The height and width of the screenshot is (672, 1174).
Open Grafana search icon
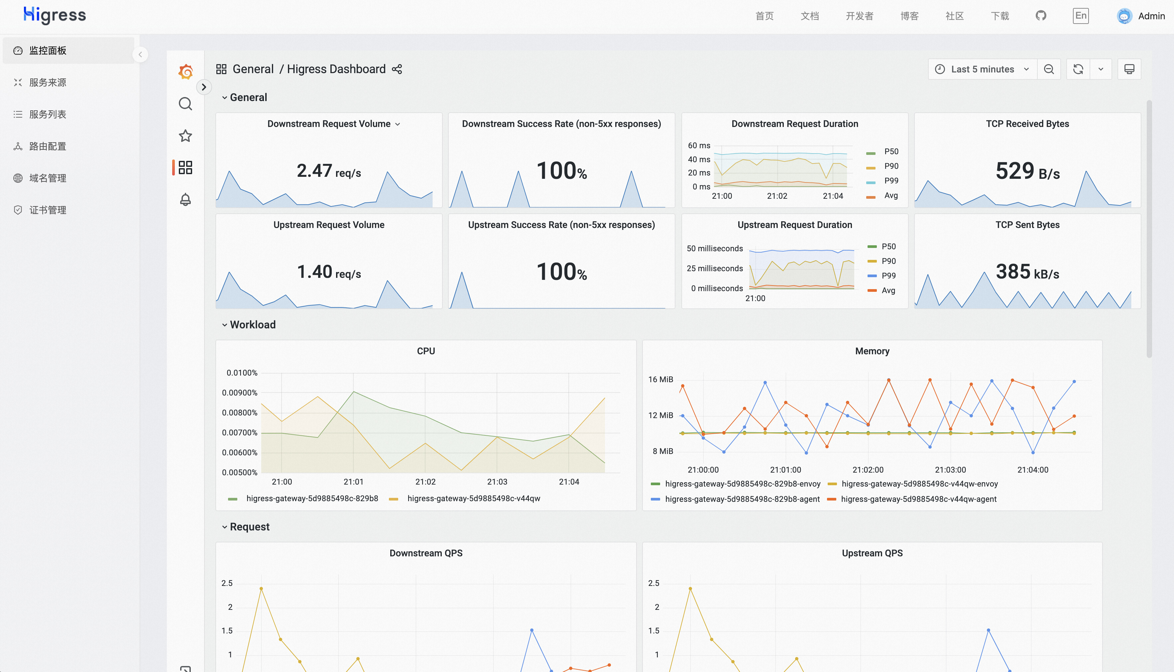(x=185, y=104)
